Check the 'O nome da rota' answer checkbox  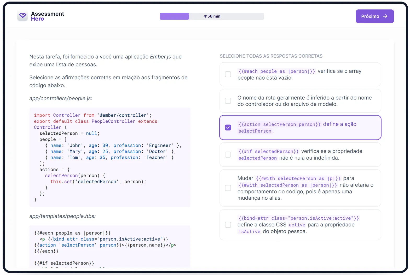coord(228,101)
